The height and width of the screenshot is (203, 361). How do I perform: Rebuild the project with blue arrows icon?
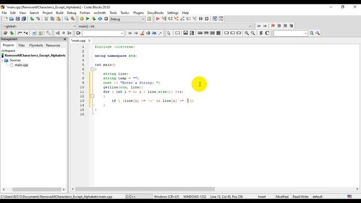(100, 19)
